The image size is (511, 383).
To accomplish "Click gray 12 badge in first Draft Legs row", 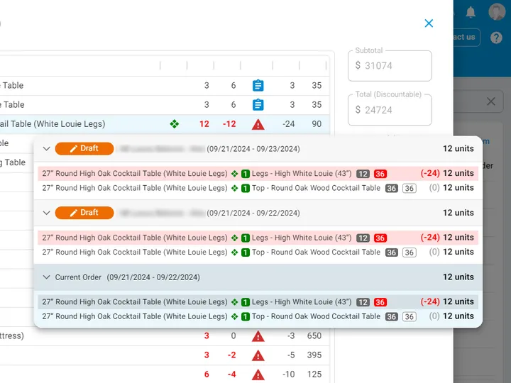I will (x=363, y=174).
